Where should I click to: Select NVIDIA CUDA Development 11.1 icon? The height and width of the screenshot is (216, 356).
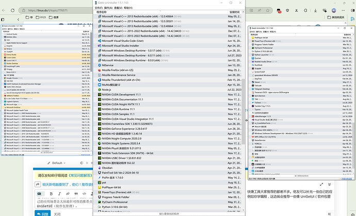coord(100,95)
